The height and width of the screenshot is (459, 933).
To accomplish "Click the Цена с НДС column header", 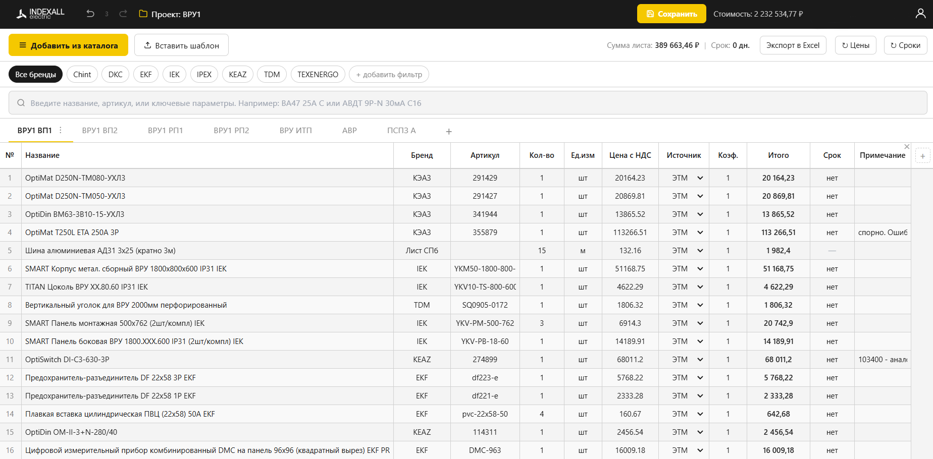I will pos(630,155).
